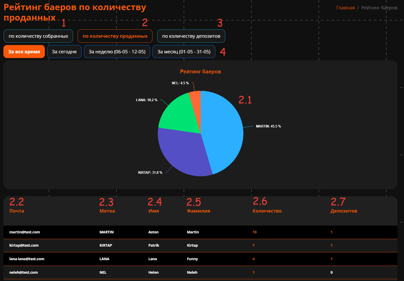Image resolution: width=404 pixels, height=281 pixels.
Task: Click 'KIRTAP' tag cell in table
Action: 106,245
